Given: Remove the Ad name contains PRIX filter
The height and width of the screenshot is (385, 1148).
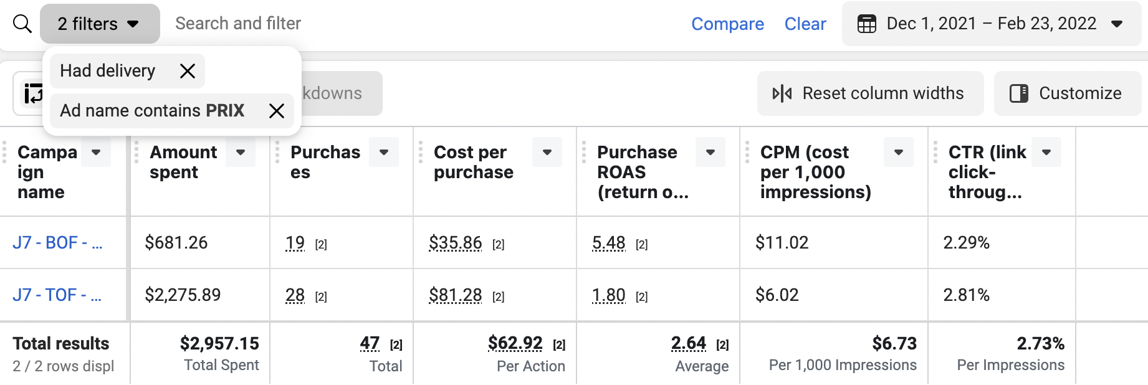Looking at the screenshot, I should point(276,111).
